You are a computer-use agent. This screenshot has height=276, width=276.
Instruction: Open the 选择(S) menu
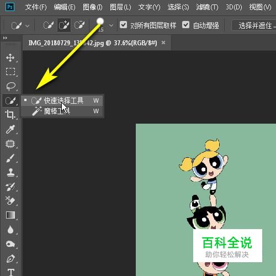pyautogui.click(x=178, y=7)
